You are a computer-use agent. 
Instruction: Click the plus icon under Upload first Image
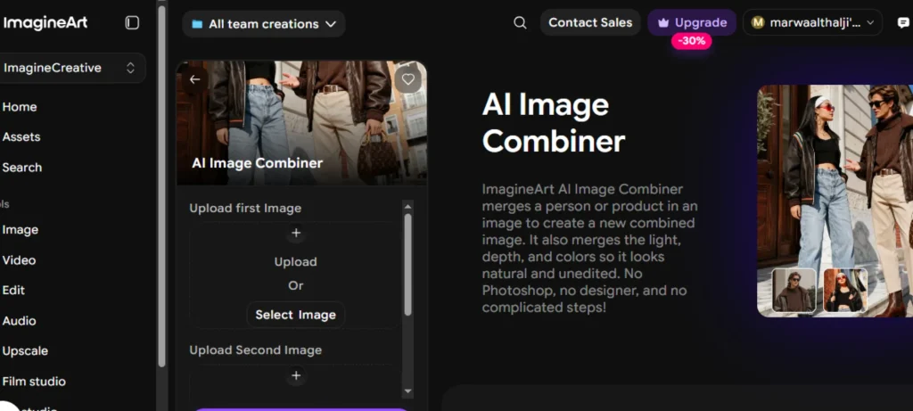(x=296, y=233)
